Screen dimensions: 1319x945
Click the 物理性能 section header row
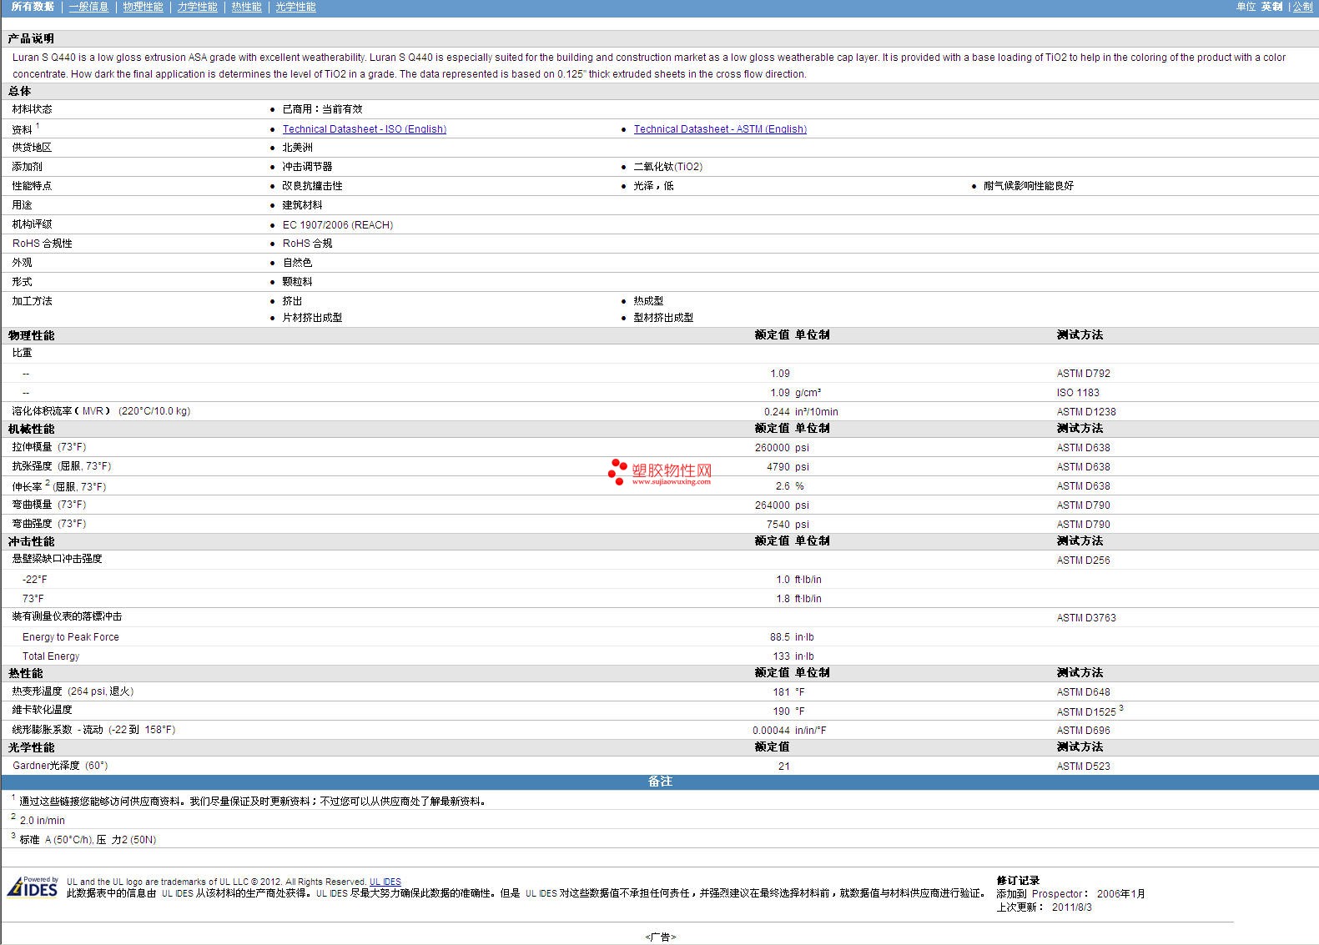click(32, 335)
